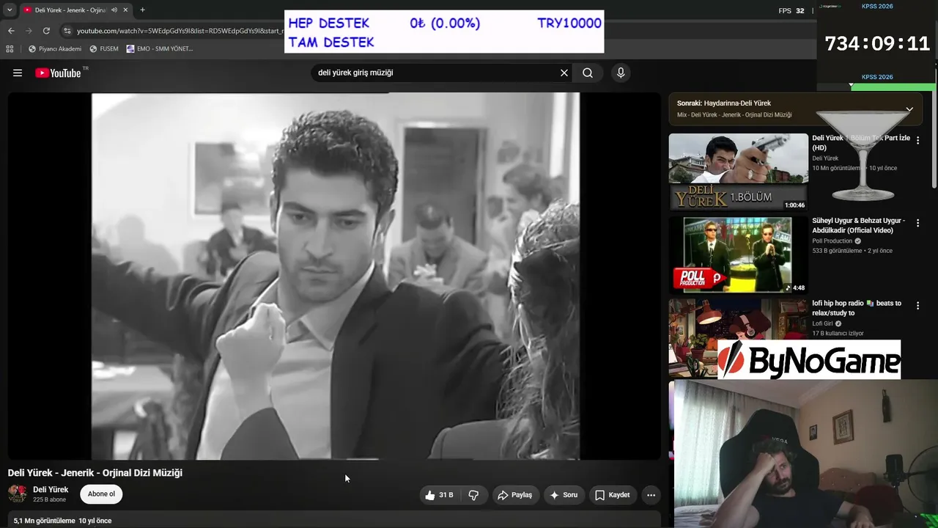This screenshot has width=938, height=528.
Task: Click the 'Sonraki: Haydarinna-Deli Yürek' playlist header
Action: pyautogui.click(x=724, y=103)
